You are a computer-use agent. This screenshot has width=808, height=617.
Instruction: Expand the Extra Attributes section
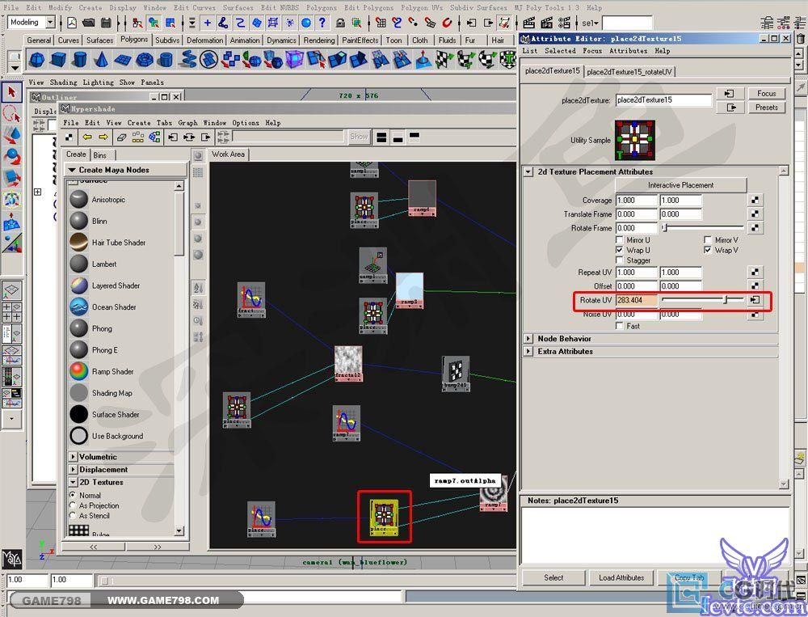pyautogui.click(x=528, y=351)
